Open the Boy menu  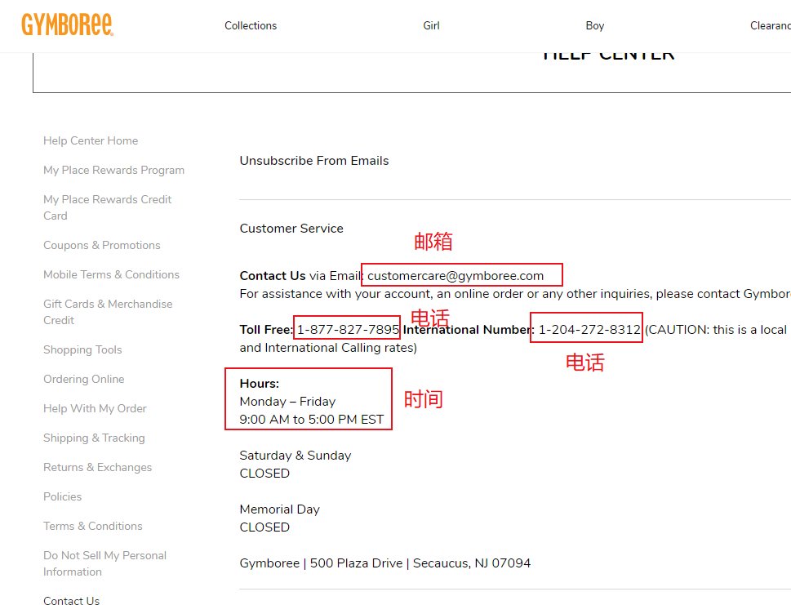tap(595, 26)
